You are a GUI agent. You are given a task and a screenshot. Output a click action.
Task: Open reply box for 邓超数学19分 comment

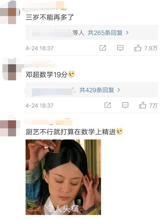[125, 105]
